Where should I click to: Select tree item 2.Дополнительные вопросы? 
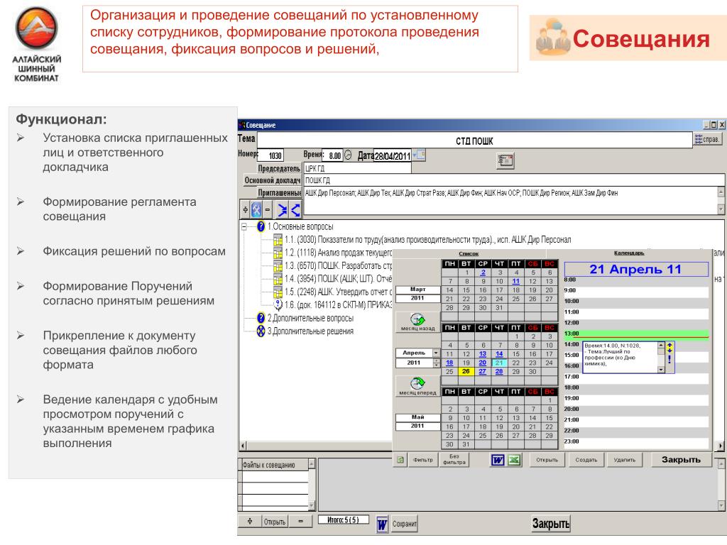pyautogui.click(x=310, y=318)
